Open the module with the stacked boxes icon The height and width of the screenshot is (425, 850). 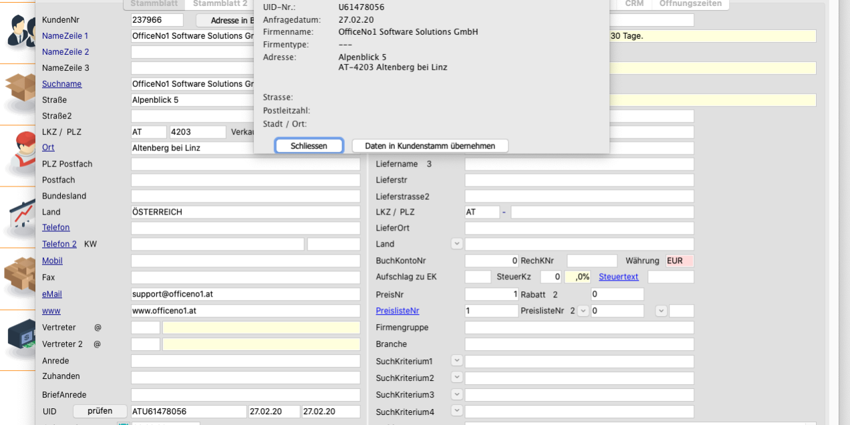pos(21,276)
